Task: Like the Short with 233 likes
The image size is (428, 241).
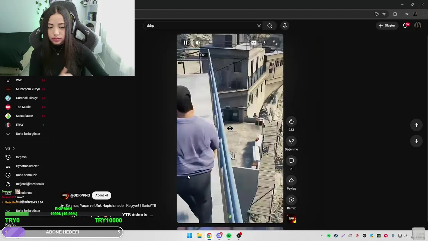Action: (291, 122)
